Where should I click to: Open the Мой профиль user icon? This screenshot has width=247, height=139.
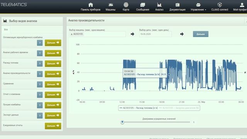pos(242,5)
